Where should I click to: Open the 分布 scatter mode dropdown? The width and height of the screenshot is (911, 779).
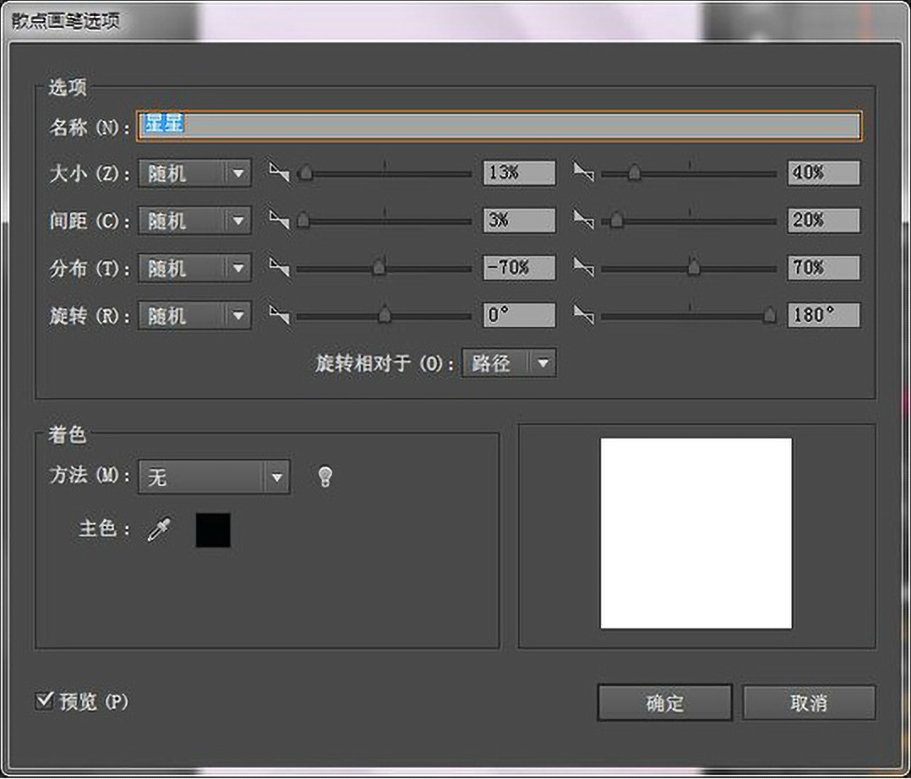pos(194,268)
